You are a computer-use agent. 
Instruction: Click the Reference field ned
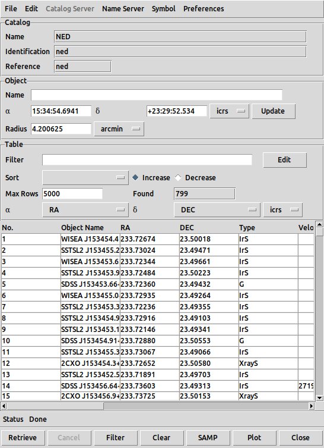point(82,66)
